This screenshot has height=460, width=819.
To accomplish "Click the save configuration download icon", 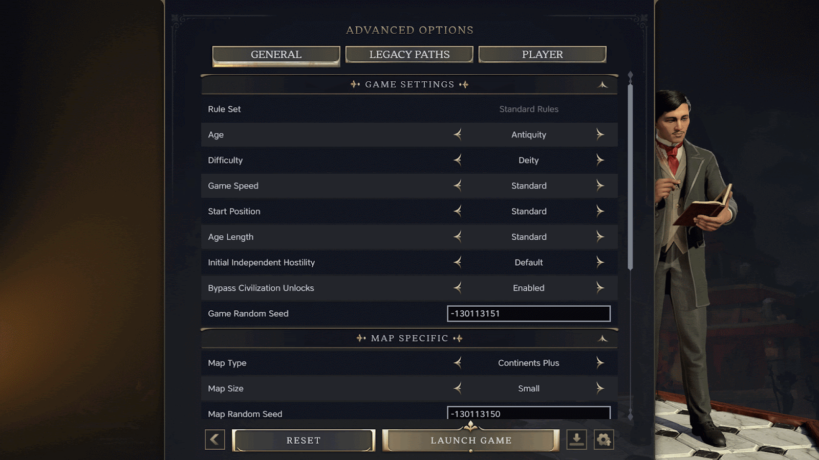I will 577,440.
